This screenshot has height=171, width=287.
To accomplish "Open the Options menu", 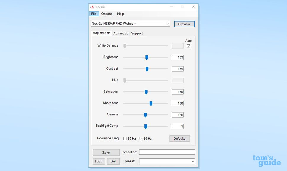I will [x=107, y=14].
